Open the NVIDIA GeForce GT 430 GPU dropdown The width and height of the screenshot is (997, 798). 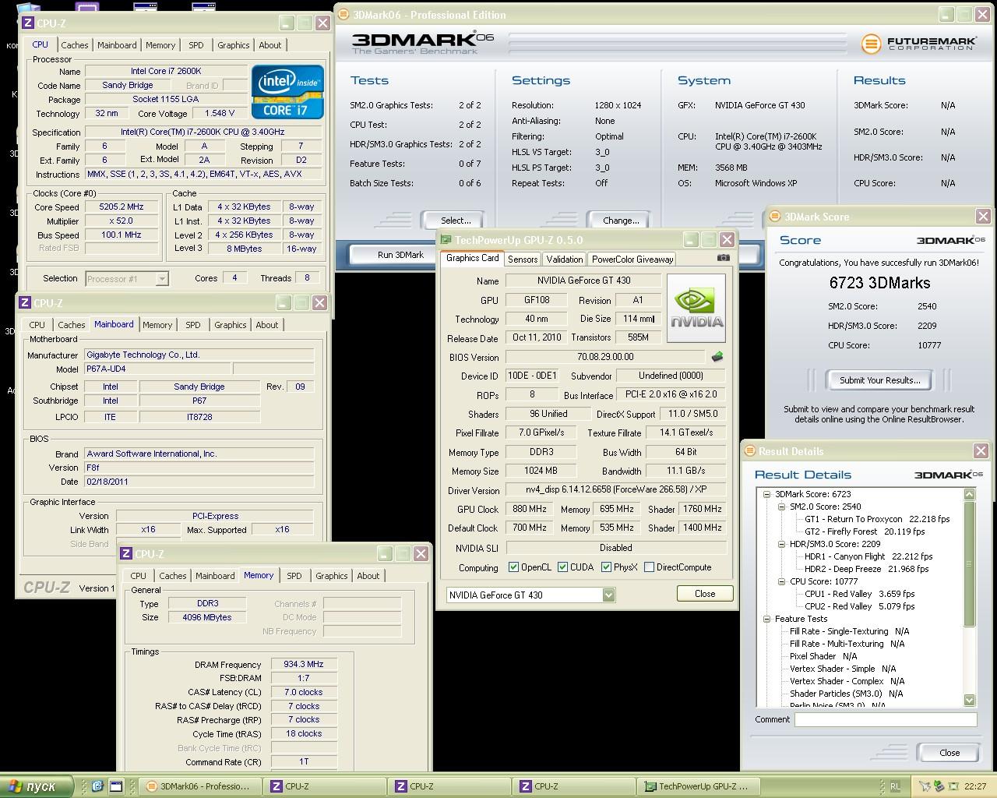click(x=608, y=595)
